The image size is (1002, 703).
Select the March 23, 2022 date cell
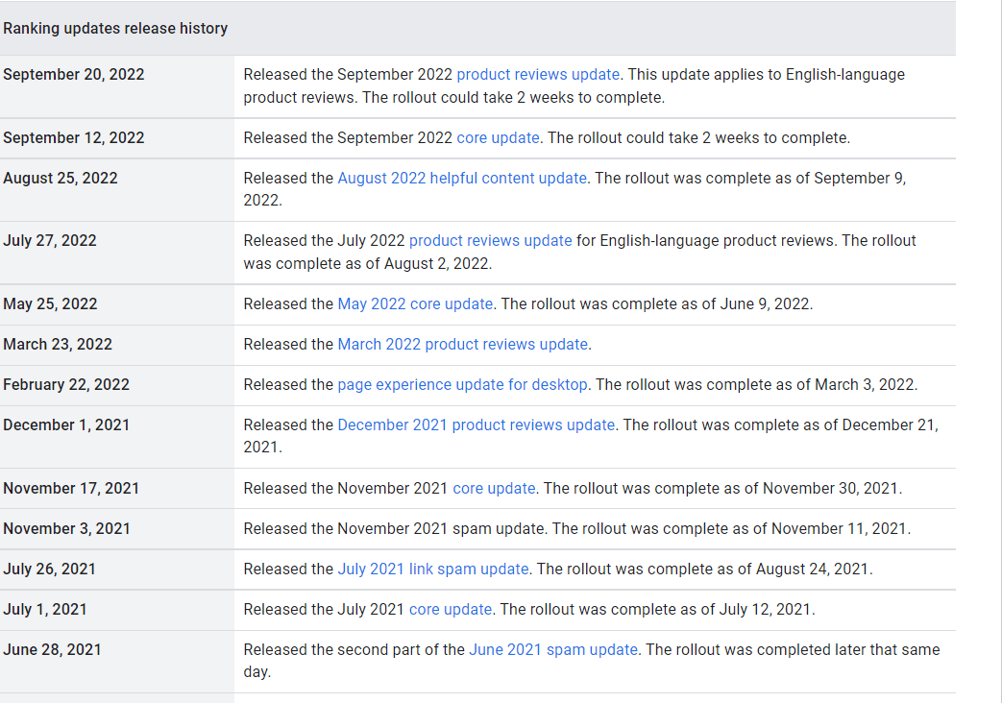coord(117,345)
